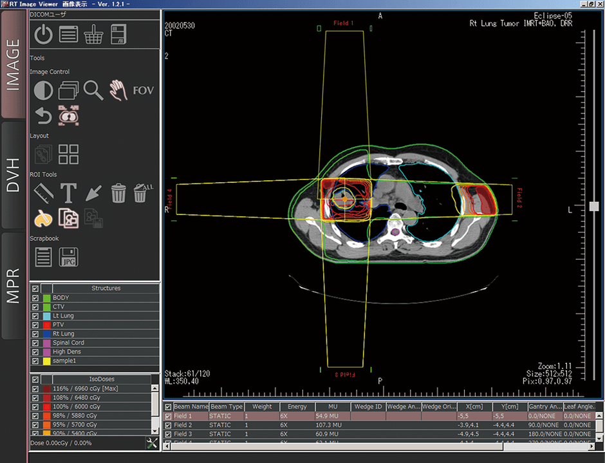
Task: Choose the ruler measurement tool
Action: [43, 193]
